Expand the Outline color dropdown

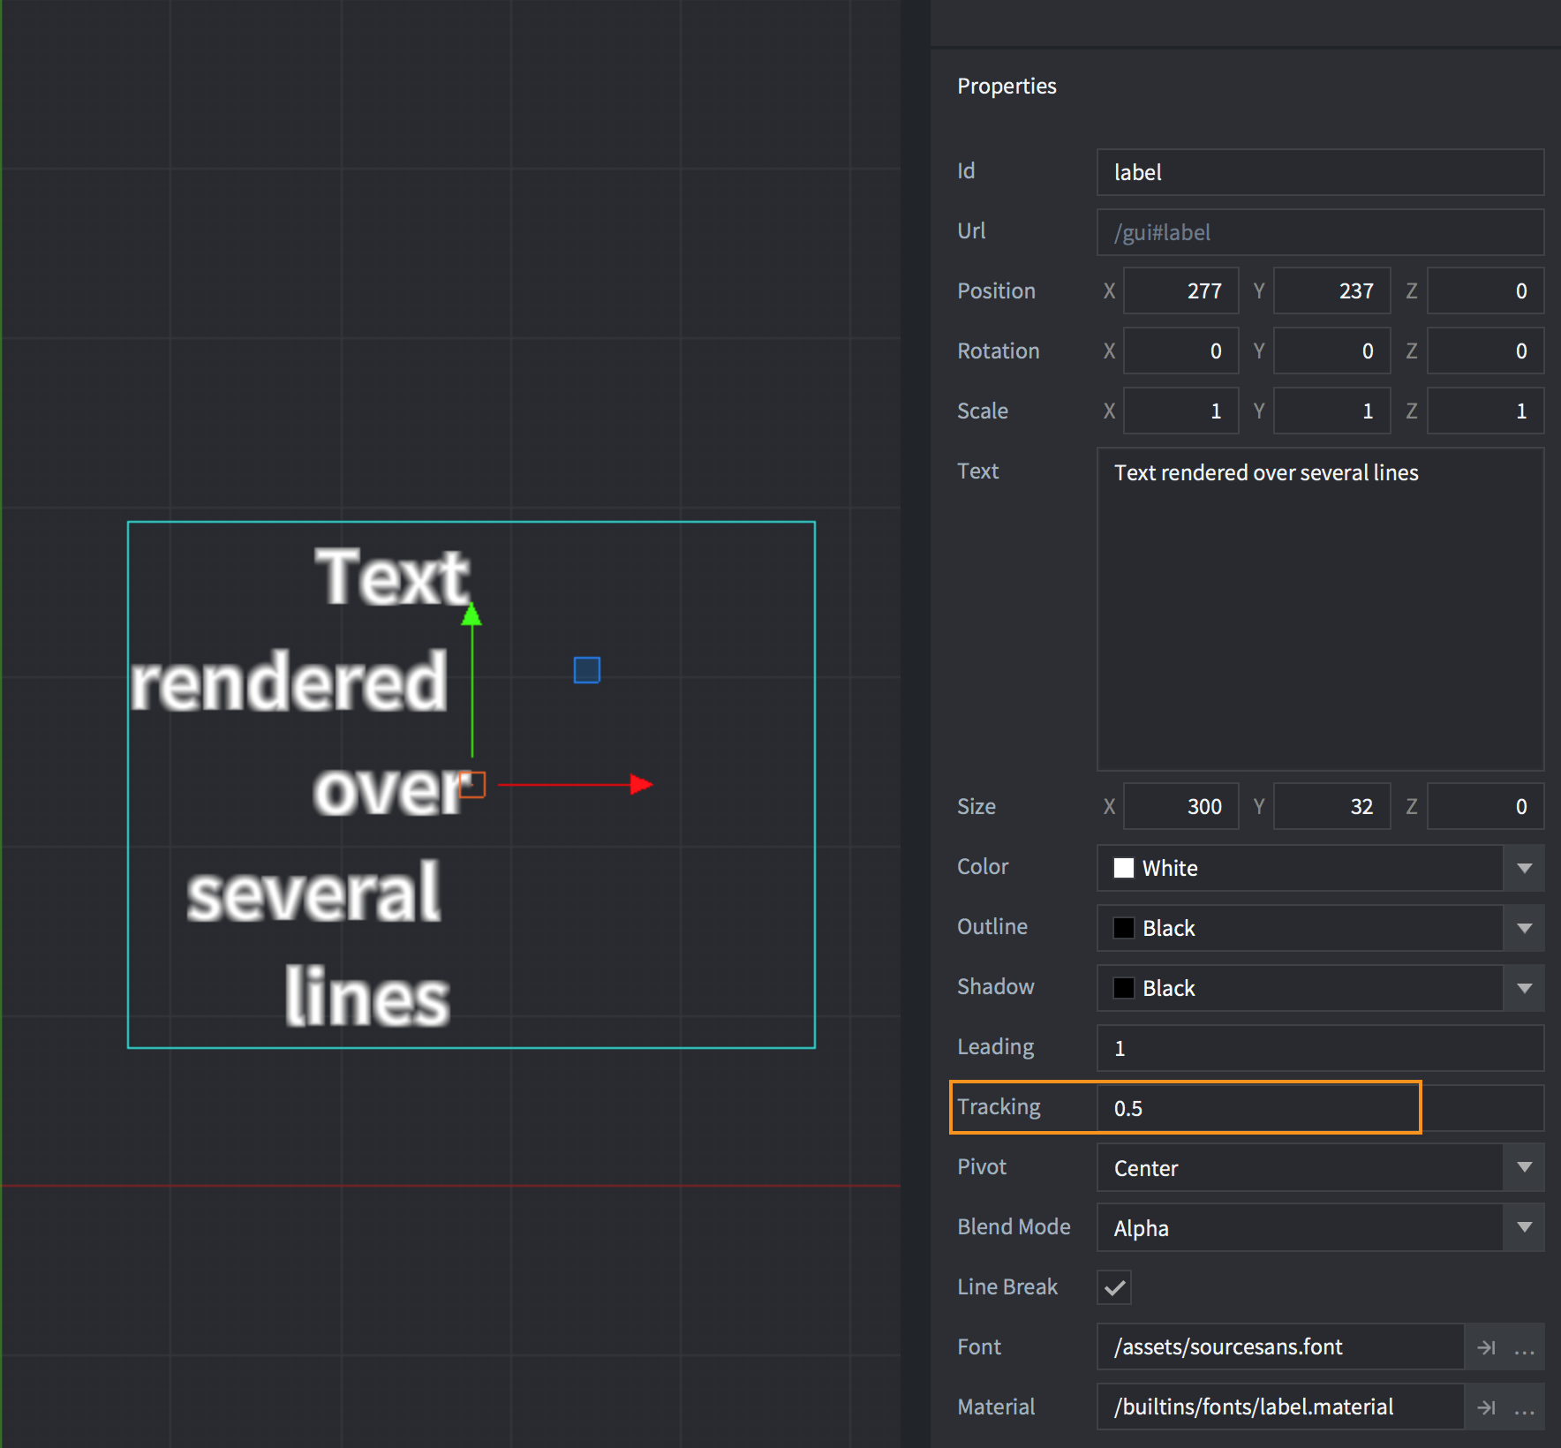coord(1524,928)
